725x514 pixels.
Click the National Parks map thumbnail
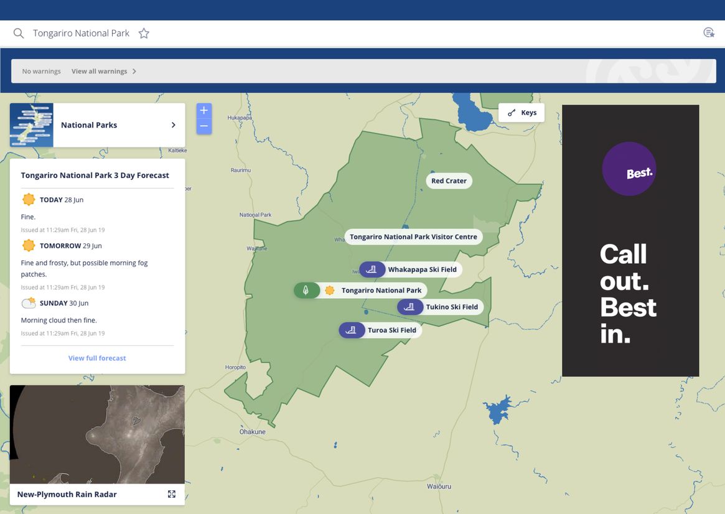coord(32,125)
